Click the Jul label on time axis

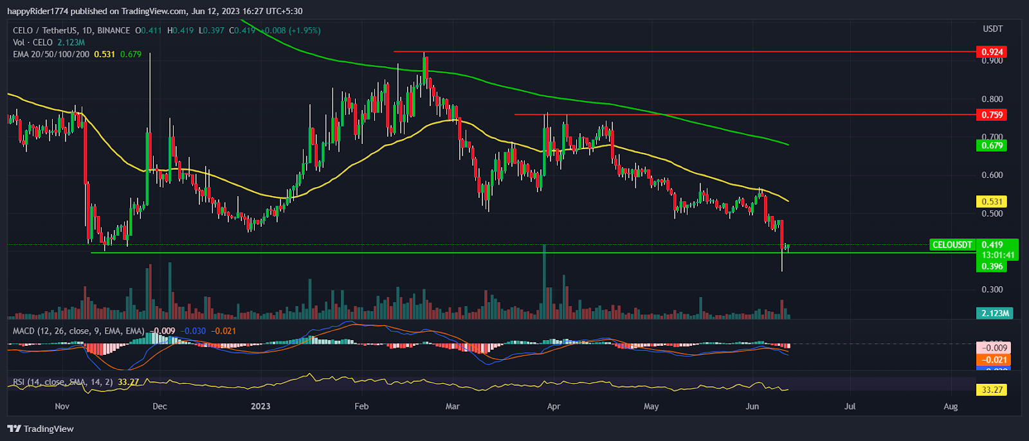point(850,406)
